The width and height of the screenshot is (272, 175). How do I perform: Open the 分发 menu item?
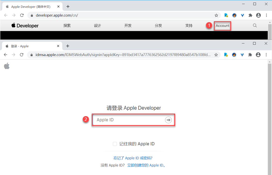(x=158, y=25)
